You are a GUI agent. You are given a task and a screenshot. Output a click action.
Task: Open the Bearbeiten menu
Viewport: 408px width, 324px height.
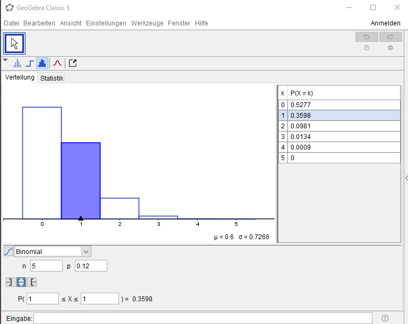pyautogui.click(x=39, y=23)
